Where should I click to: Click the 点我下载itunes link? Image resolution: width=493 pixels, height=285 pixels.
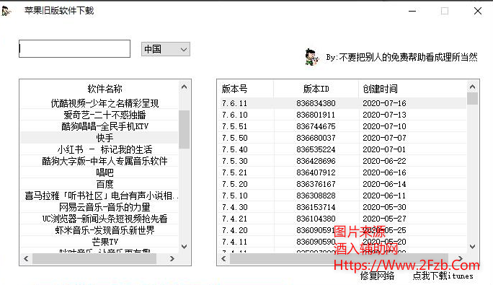(443, 276)
